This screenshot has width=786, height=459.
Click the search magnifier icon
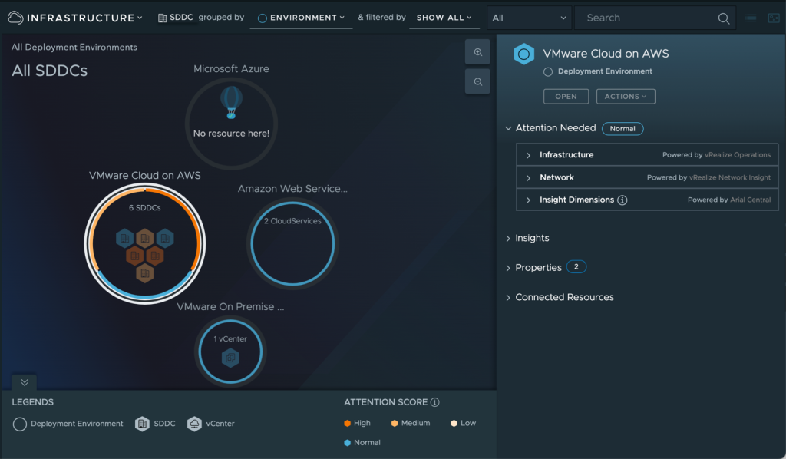(x=723, y=18)
